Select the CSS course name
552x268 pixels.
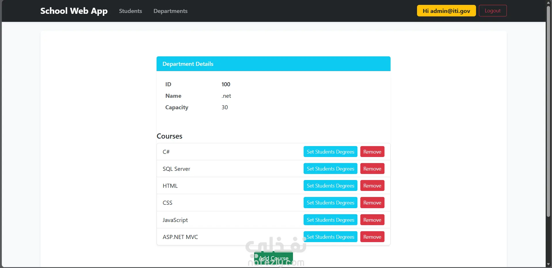tap(167, 203)
